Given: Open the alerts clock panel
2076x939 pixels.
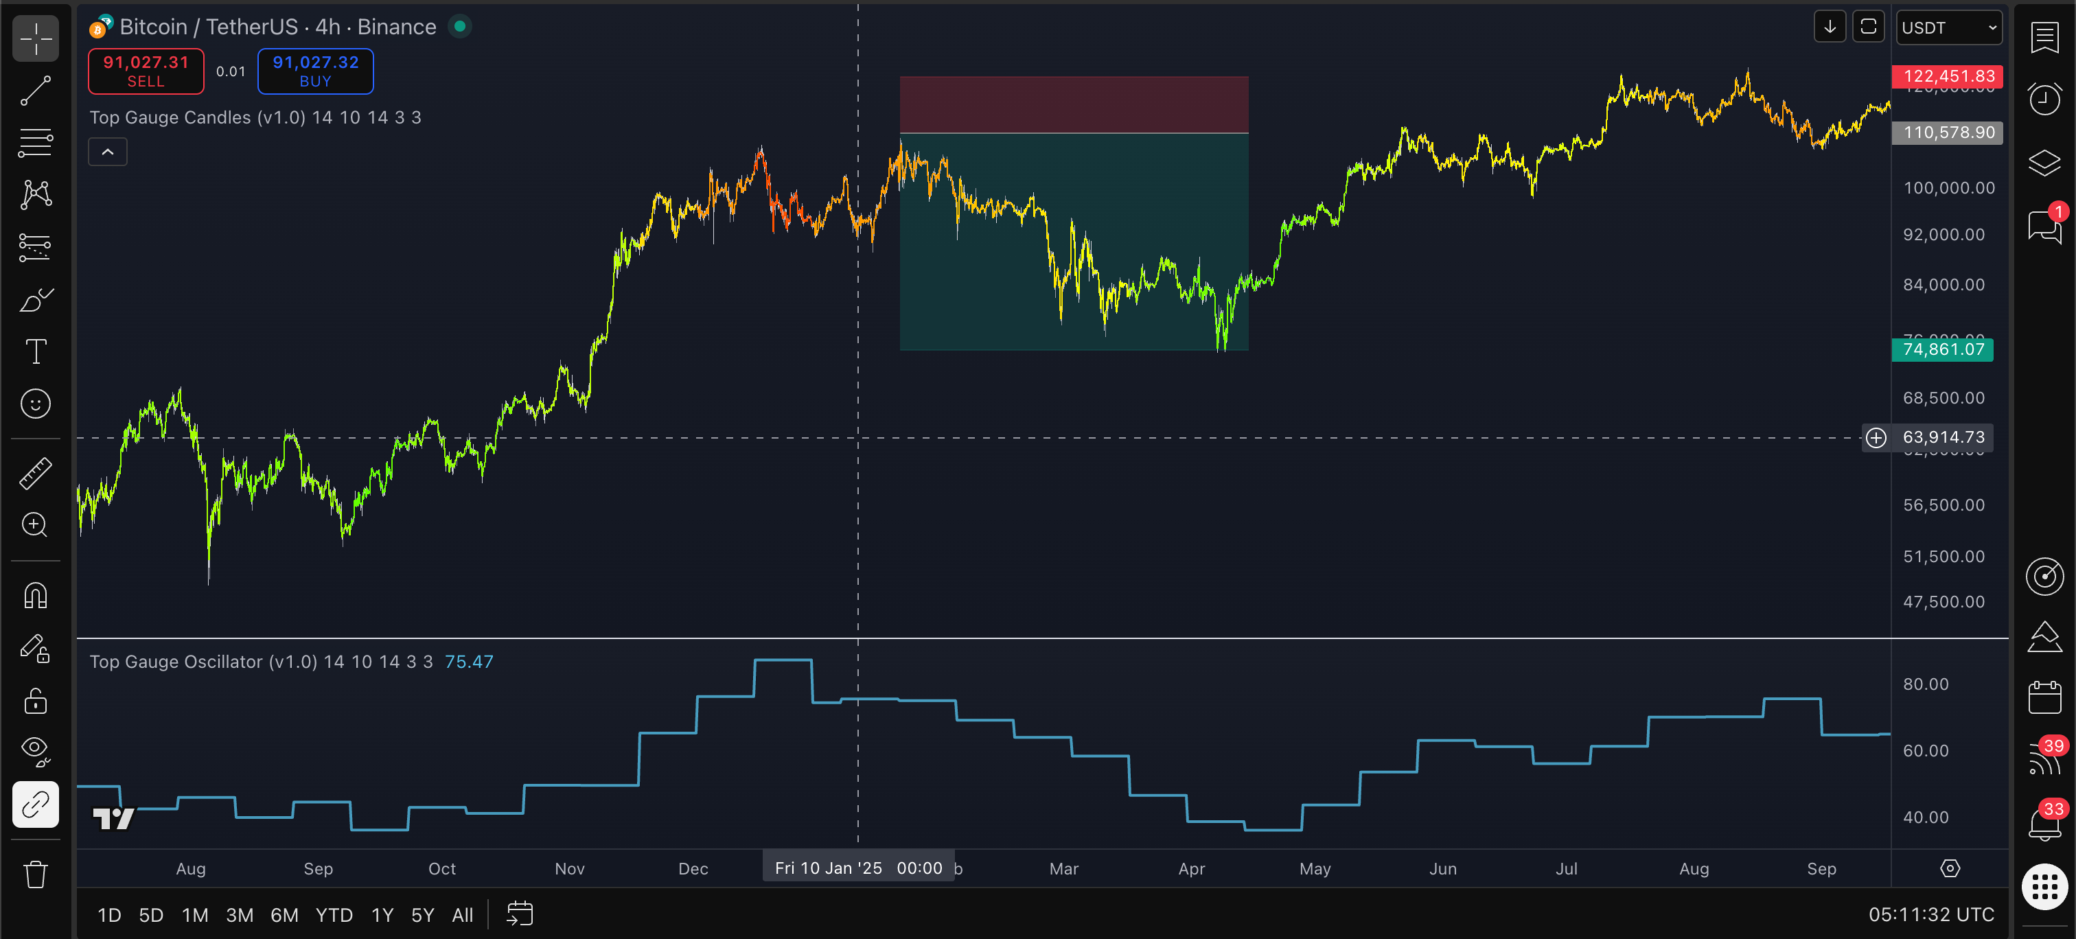Looking at the screenshot, I should click(x=2044, y=99).
